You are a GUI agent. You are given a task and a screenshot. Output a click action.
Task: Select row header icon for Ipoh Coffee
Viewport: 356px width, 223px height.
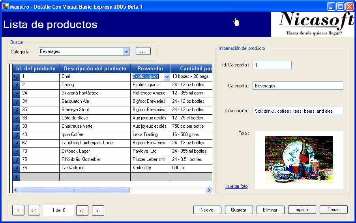tap(16, 135)
